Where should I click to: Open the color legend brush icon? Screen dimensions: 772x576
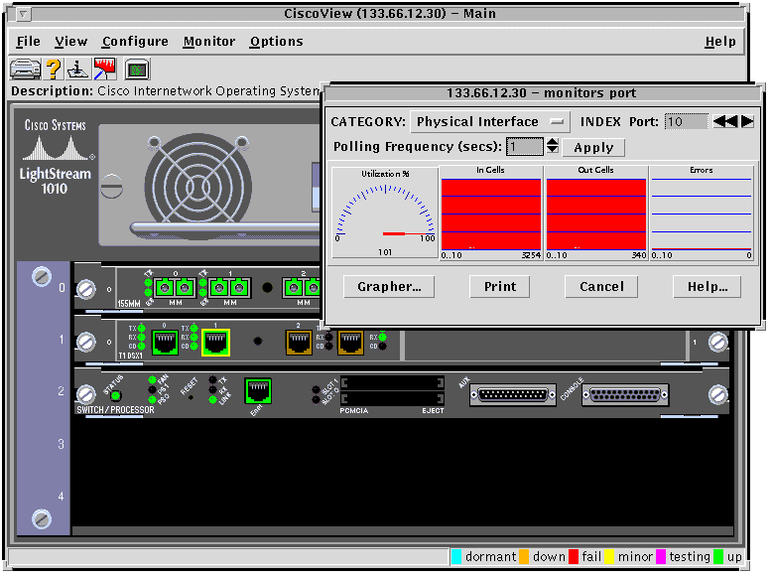pos(104,69)
